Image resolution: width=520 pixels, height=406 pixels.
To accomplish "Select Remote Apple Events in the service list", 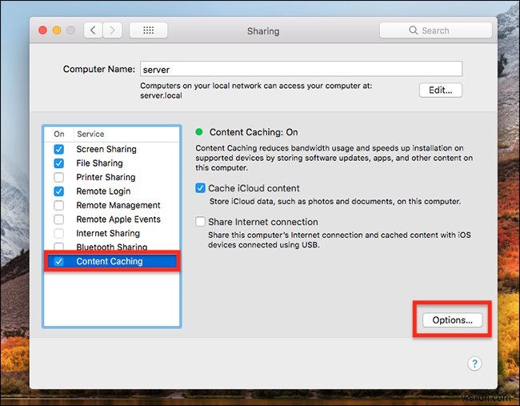I will pos(118,219).
